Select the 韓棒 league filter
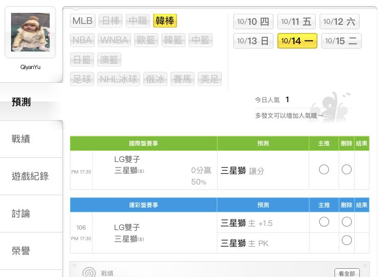The height and width of the screenshot is (277, 381). pos(165,21)
